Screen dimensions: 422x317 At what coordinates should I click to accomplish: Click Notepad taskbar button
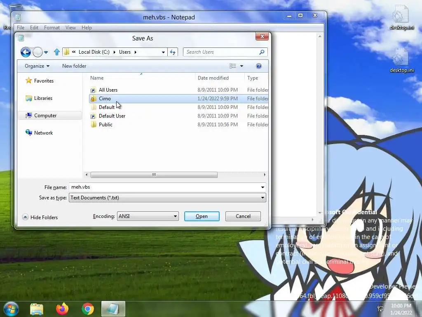113,309
